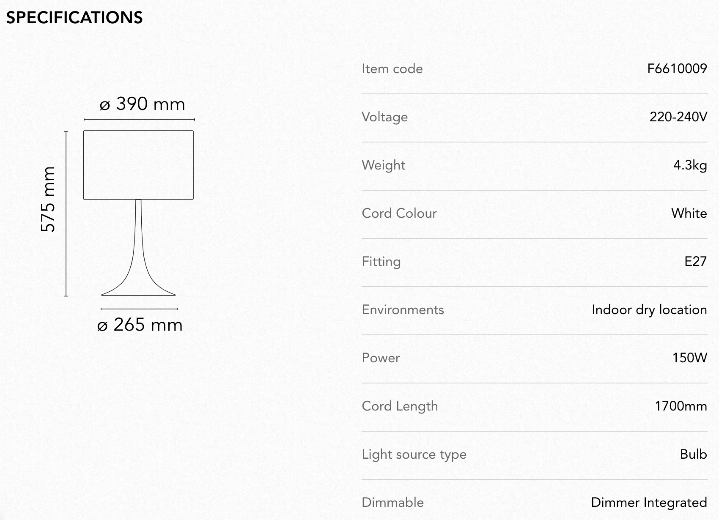Viewport: 719px width, 520px height.
Task: Click the Weight value 4.3kg
Action: click(x=690, y=165)
